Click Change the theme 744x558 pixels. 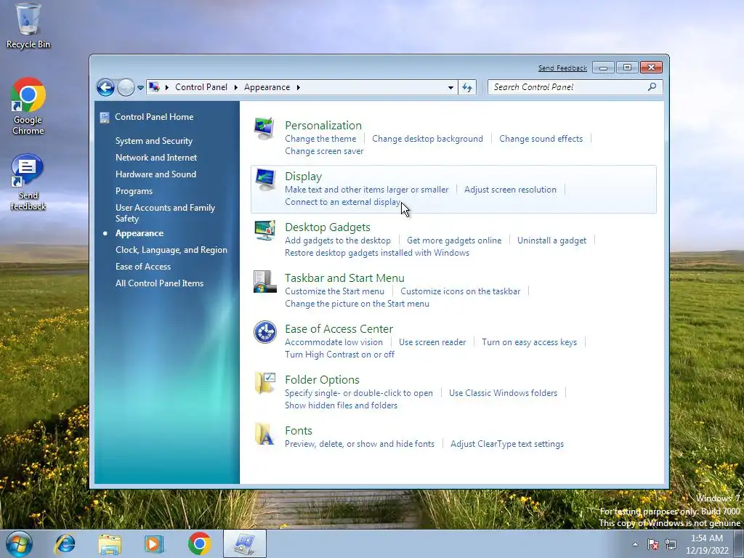point(320,139)
